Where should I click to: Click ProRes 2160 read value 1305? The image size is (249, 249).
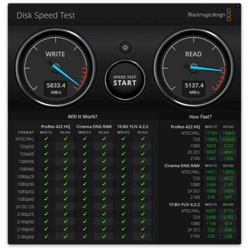coord(228,158)
